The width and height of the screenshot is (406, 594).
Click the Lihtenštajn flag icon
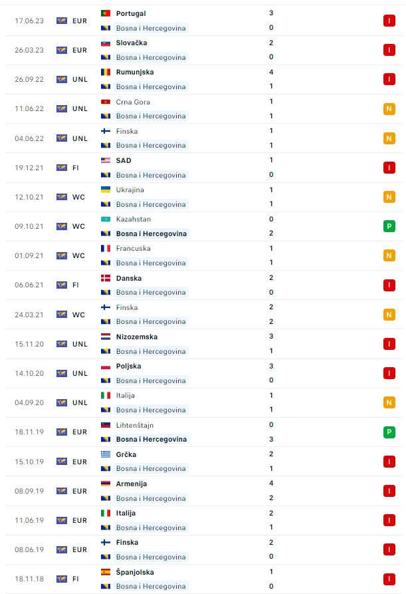click(x=105, y=425)
